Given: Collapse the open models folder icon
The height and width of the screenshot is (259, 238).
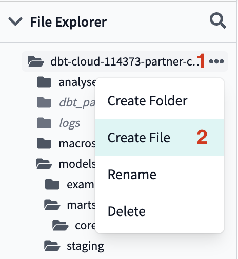Looking at the screenshot, I should 44,164.
